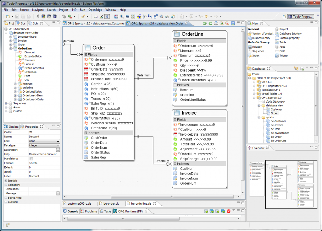
Task: Print the diagram via the printer icon
Action: click(x=216, y=23)
